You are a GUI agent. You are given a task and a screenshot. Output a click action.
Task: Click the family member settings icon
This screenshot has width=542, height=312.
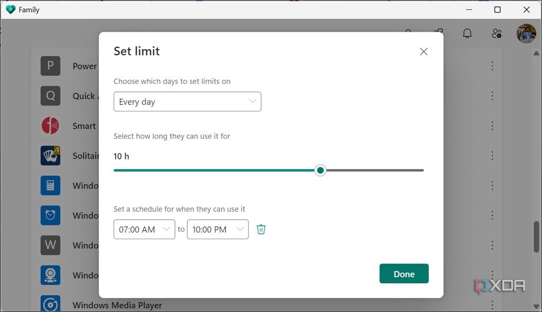pyautogui.click(x=496, y=33)
